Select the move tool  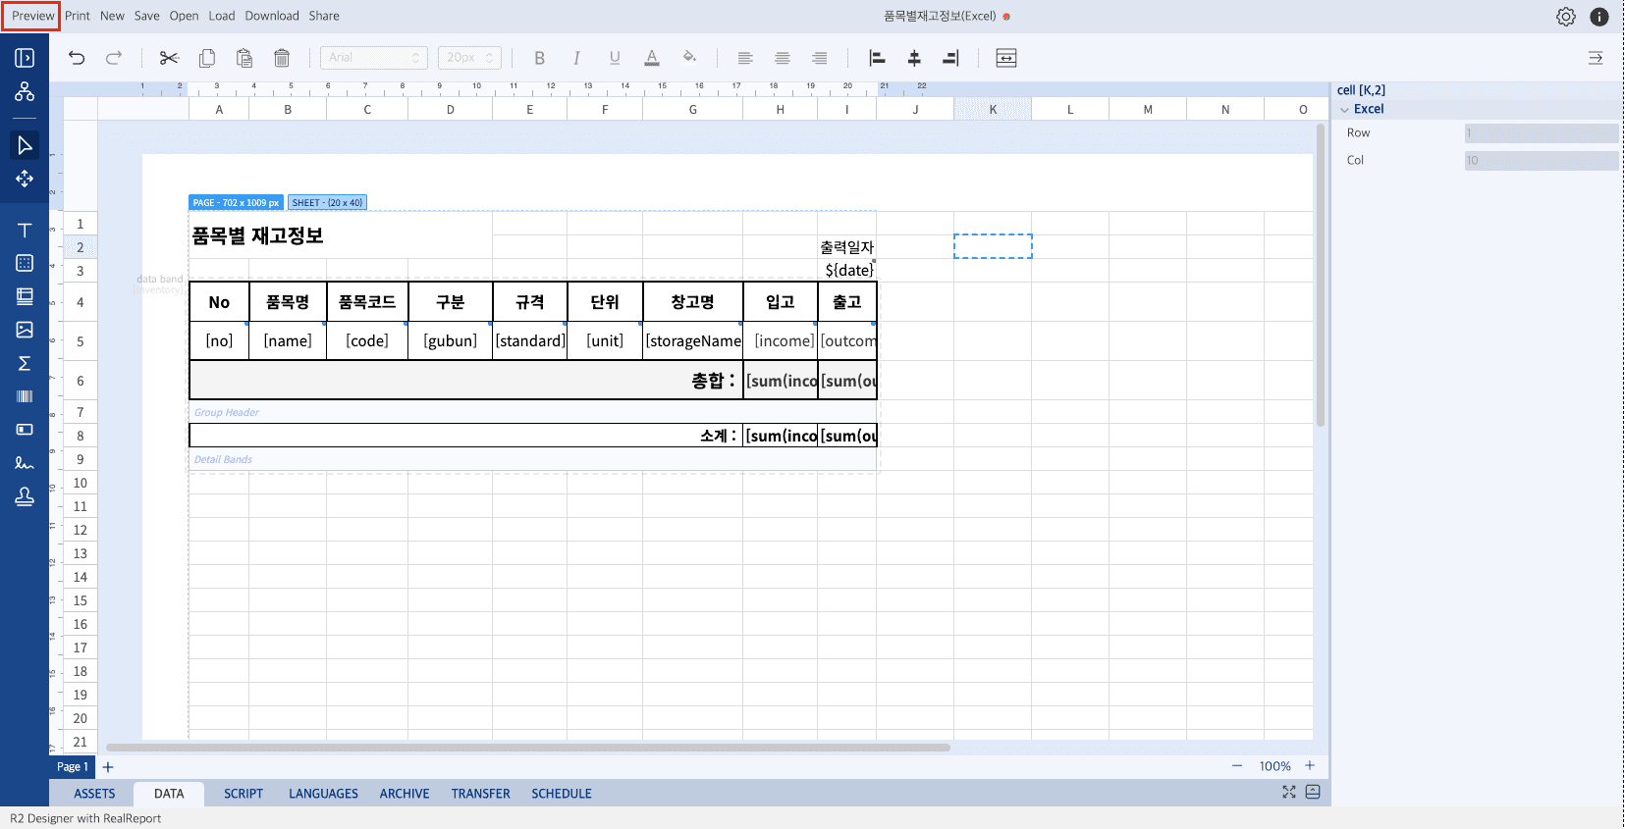click(x=25, y=179)
